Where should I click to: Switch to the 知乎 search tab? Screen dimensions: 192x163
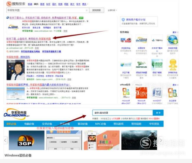[x=48, y=4]
